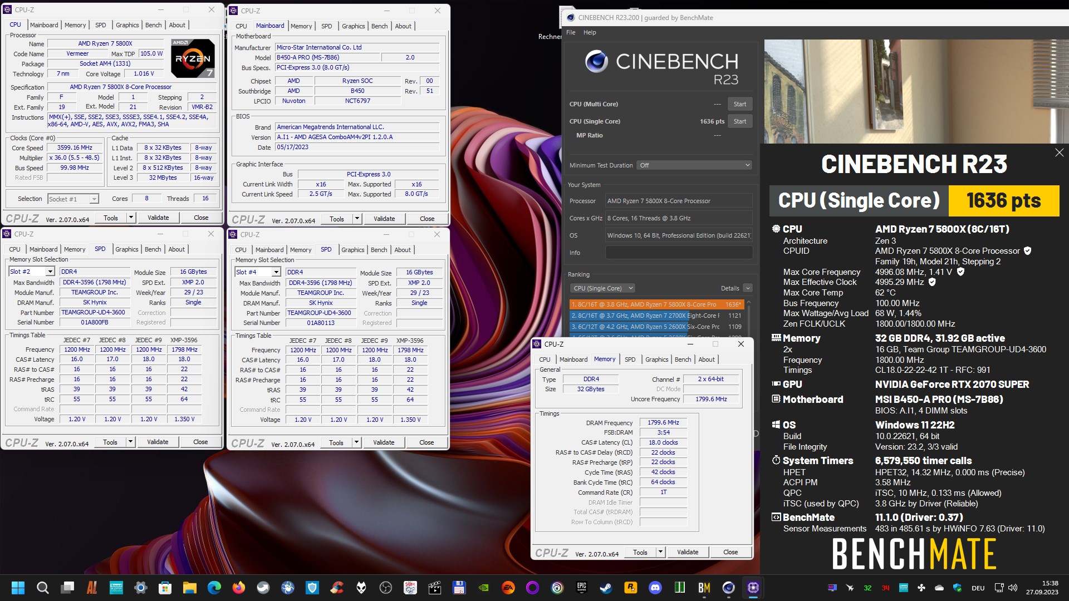Switch to the Graphics tab in the CPU-Z Memory window
1069x601 pixels.
656,359
